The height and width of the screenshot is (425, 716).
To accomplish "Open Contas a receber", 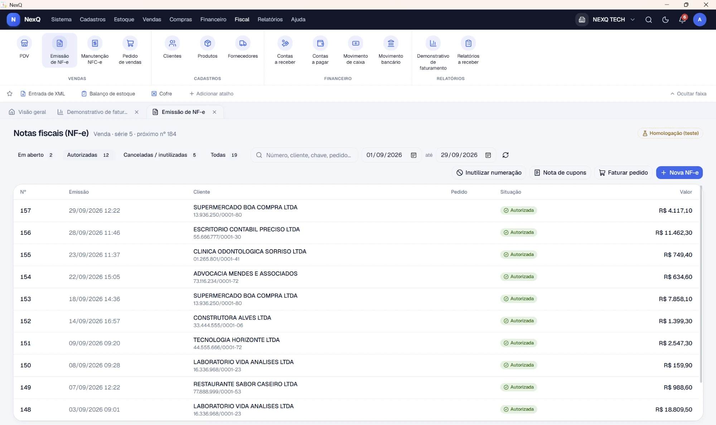I will coord(285,50).
